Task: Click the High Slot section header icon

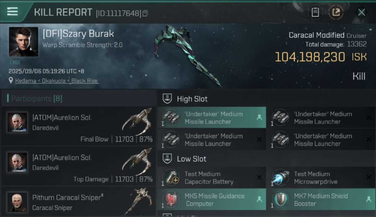Action: coord(167,99)
